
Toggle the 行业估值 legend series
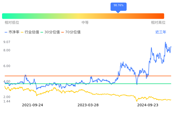pyautogui.click(x=30, y=32)
